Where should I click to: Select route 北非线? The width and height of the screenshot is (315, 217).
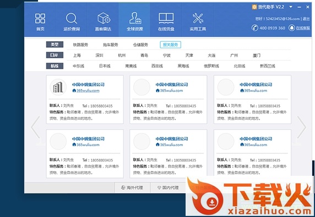240,66
